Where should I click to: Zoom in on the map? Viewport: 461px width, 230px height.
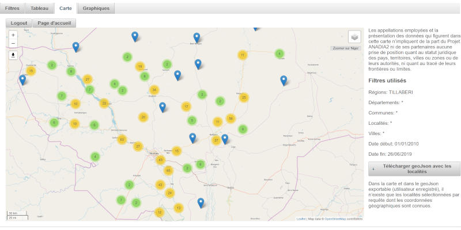tap(13, 35)
